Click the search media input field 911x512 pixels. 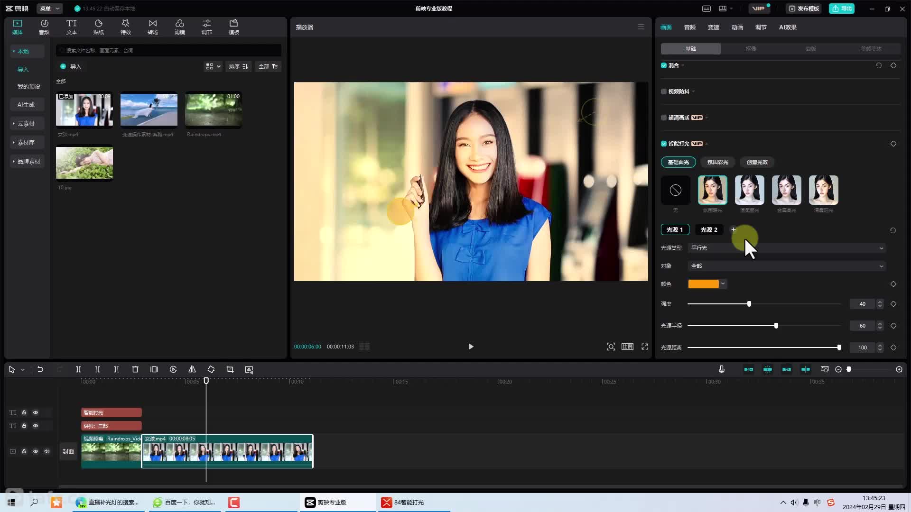pos(168,50)
